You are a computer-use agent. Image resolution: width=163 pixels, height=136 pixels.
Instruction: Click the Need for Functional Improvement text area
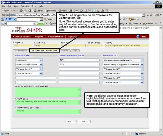pos(47,92)
